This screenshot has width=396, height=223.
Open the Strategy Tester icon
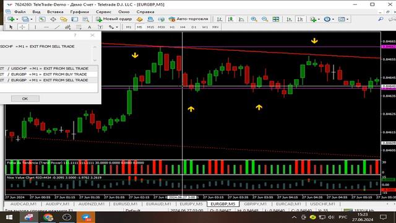(x=85, y=19)
